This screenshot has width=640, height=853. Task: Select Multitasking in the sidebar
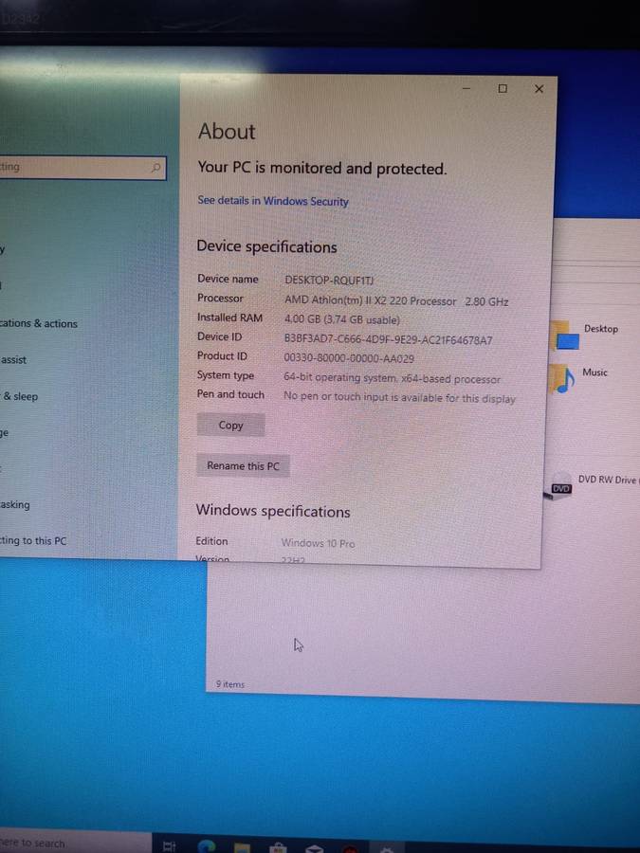point(15,505)
